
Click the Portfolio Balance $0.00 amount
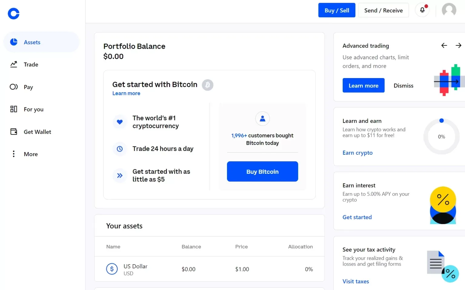114,56
